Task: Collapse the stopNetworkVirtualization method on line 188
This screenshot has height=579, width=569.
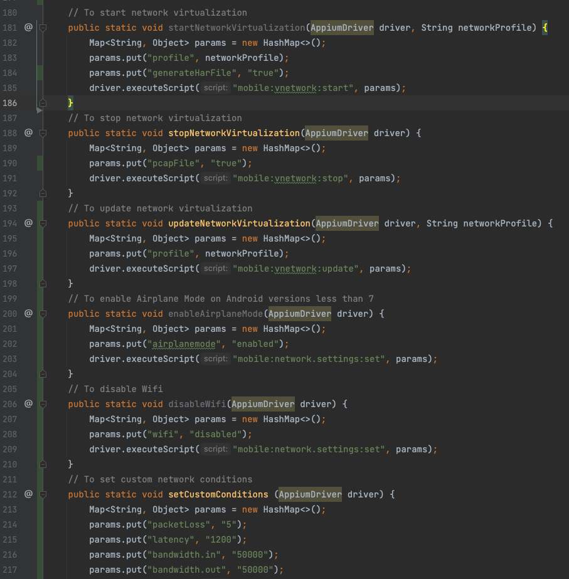Action: 43,133
